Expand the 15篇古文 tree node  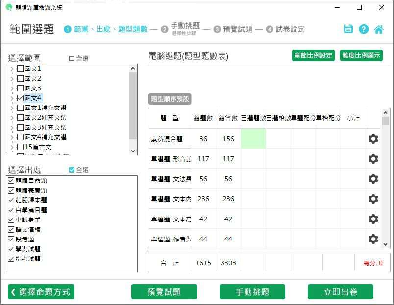(12, 147)
